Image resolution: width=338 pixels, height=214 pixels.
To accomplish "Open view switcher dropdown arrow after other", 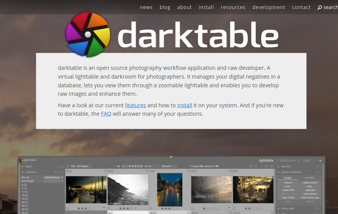I will [x=320, y=160].
